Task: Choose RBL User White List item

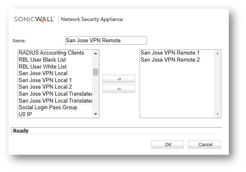Action: [43, 67]
